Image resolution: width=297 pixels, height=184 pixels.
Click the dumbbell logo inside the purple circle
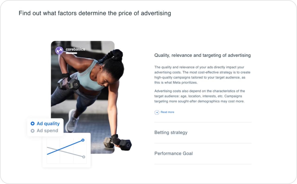[59, 50]
